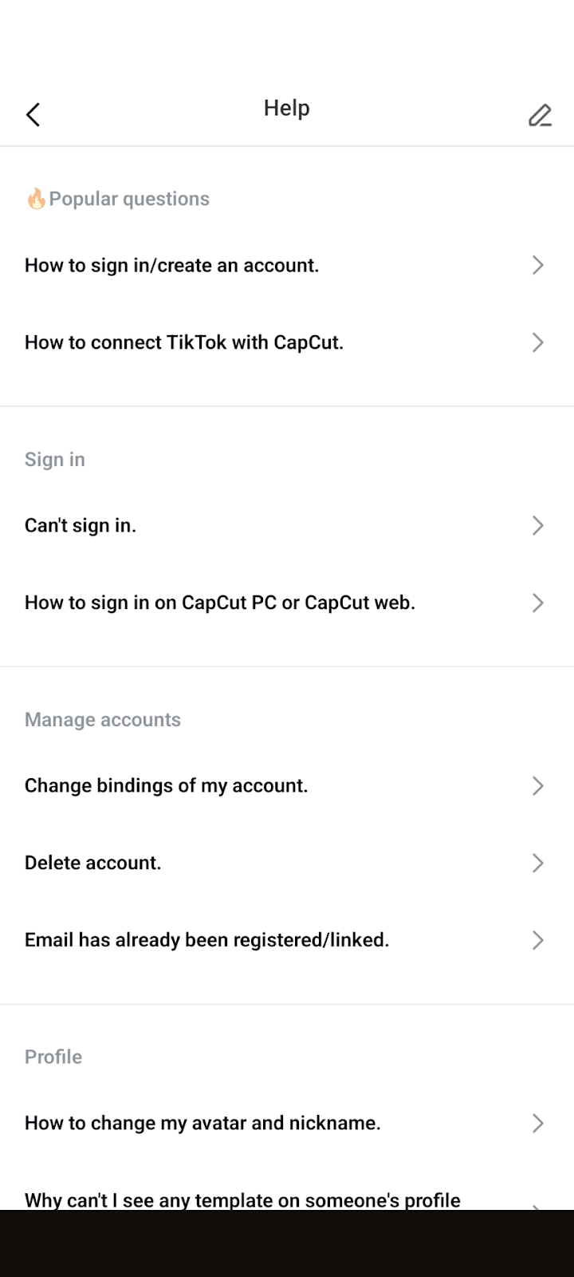Click the 'Help' page title
The height and width of the screenshot is (1277, 574).
[286, 108]
